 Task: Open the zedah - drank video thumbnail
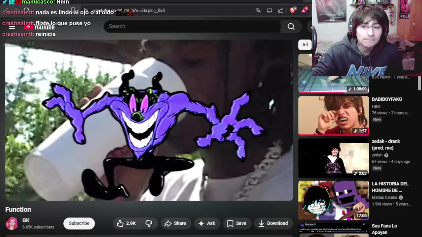coord(334,158)
